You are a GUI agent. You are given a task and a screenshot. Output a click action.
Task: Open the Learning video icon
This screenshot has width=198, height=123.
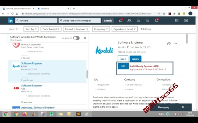(186, 21)
